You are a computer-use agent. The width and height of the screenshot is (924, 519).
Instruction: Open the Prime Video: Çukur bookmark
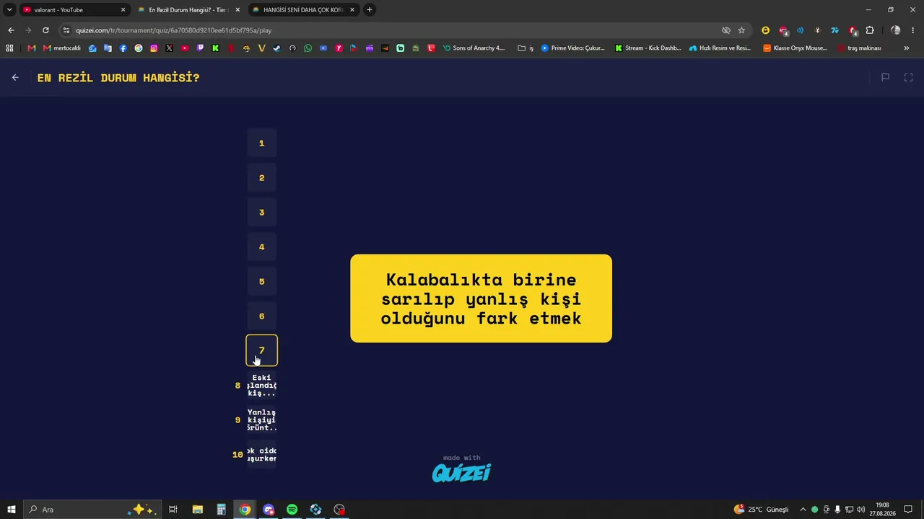(573, 48)
